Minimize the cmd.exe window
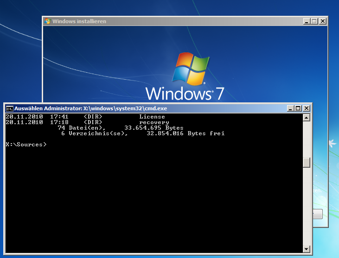The width and height of the screenshot is (339, 258). [290, 108]
